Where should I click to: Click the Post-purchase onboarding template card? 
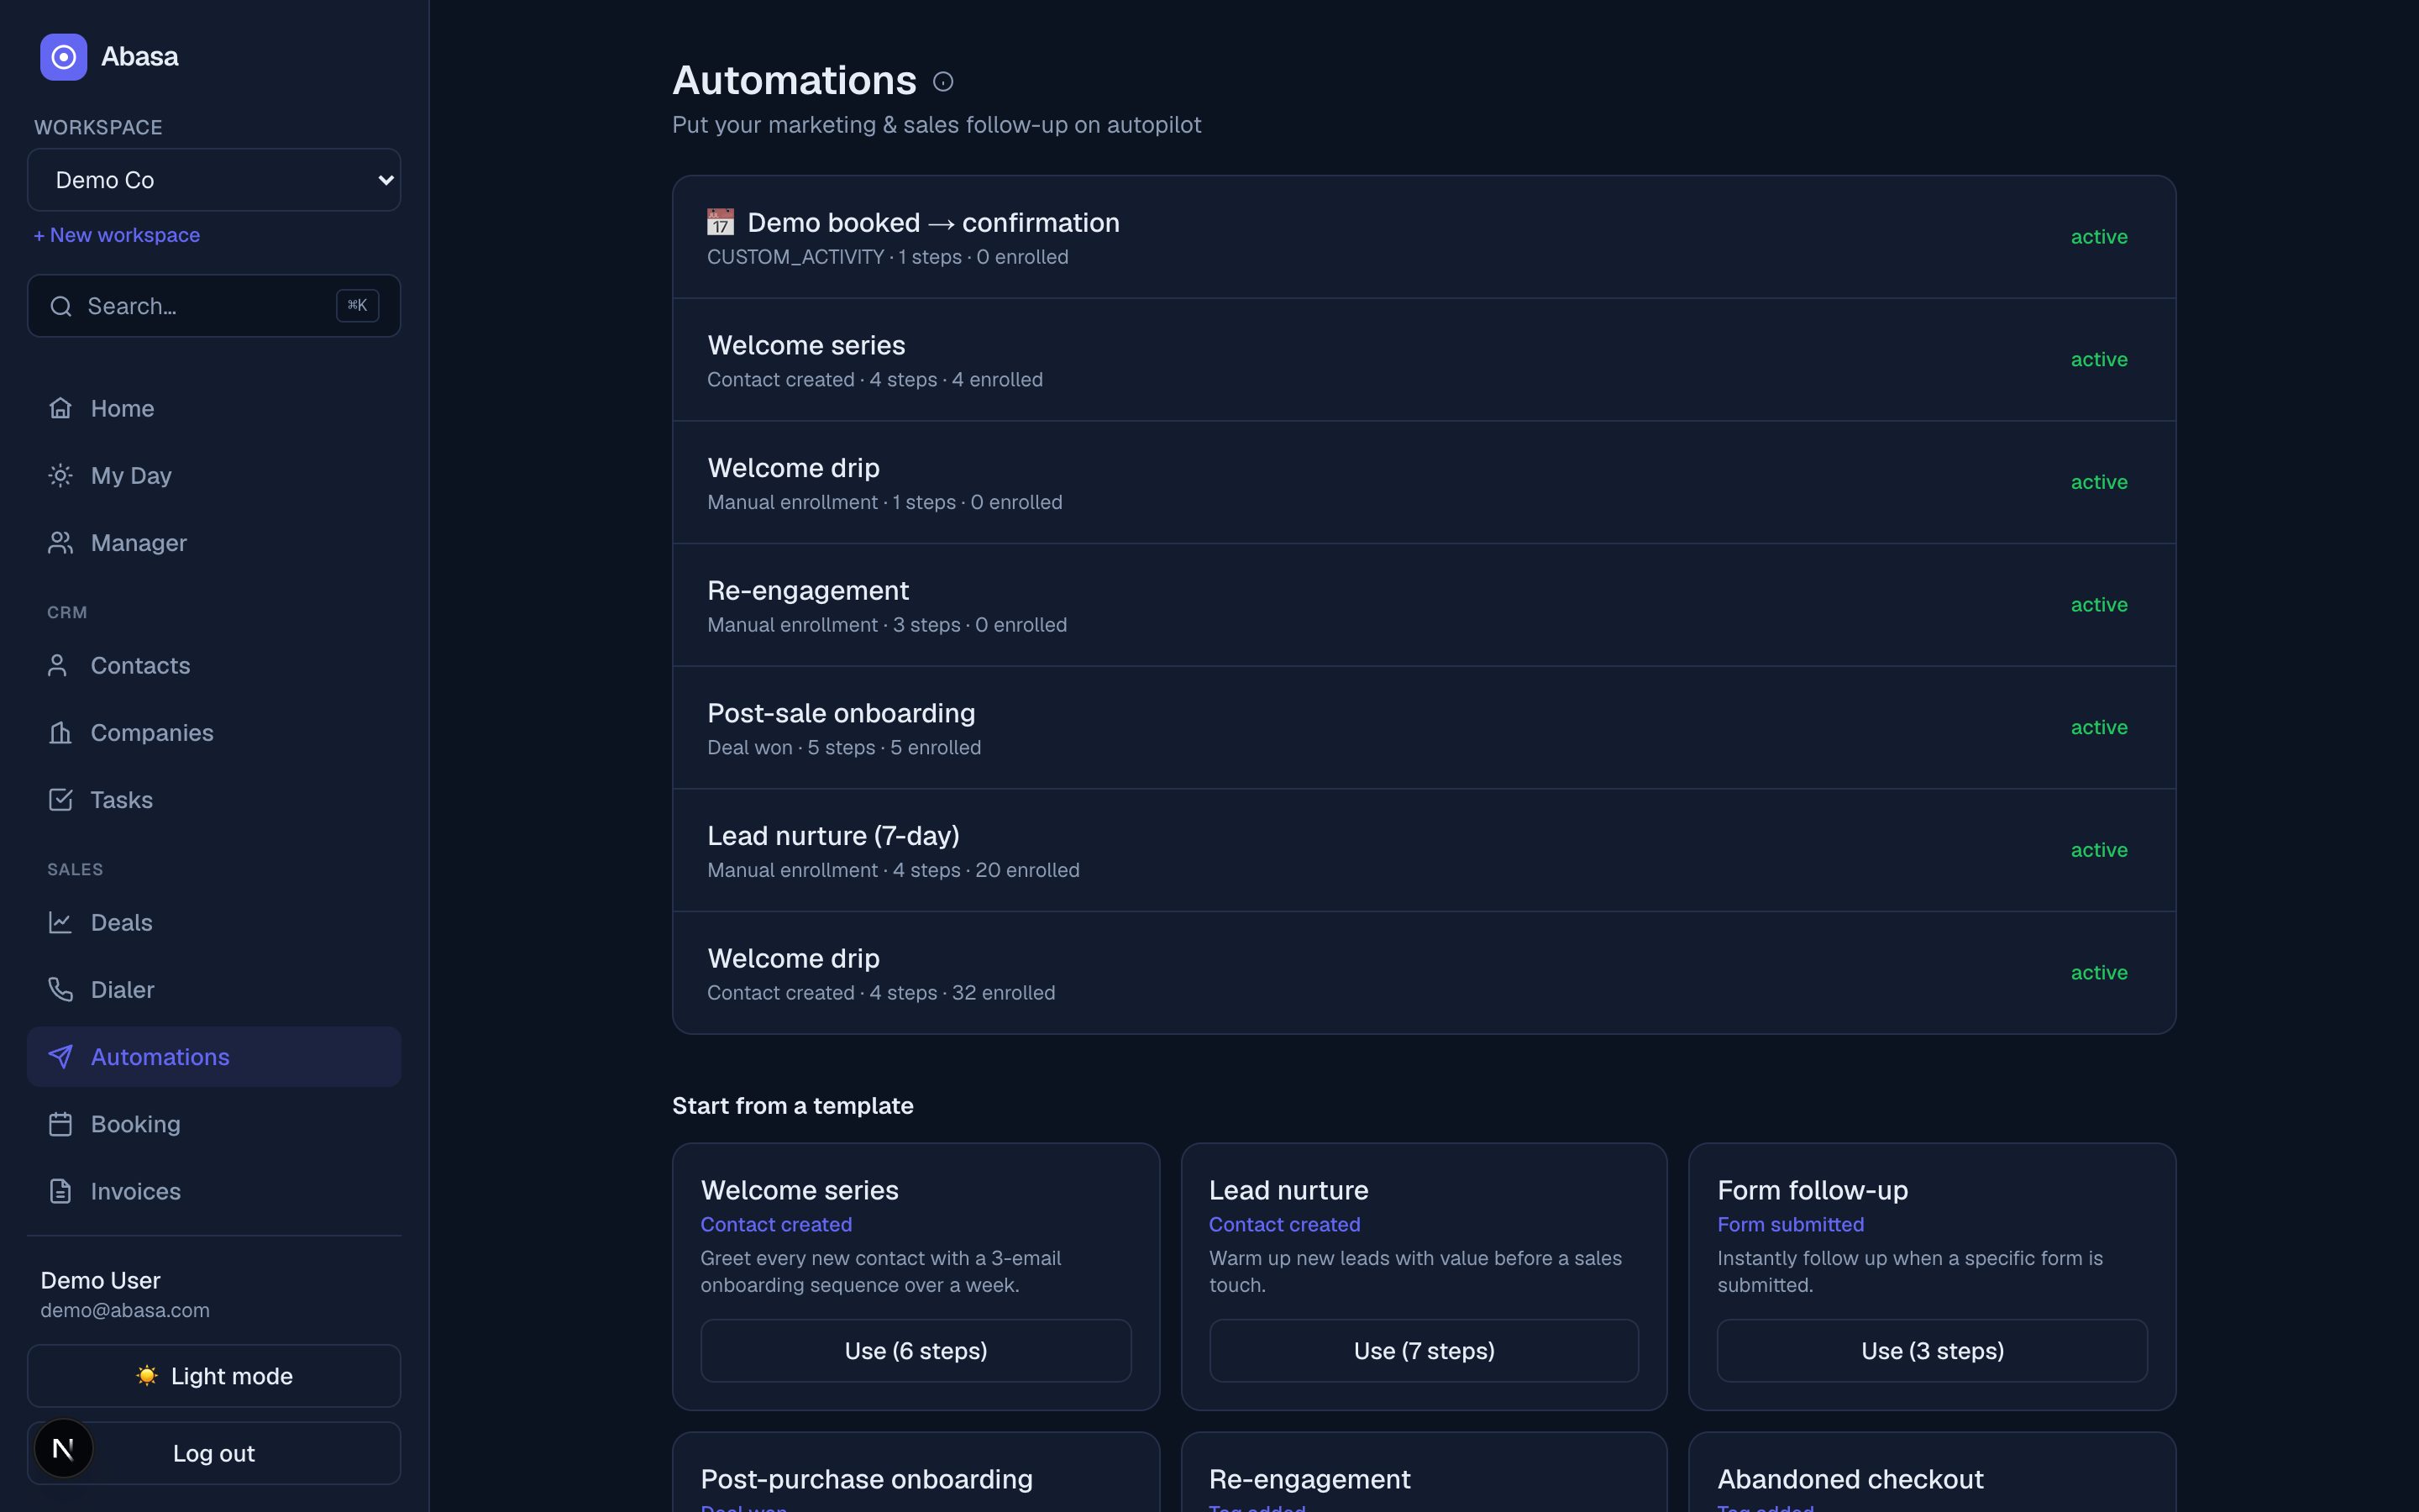[916, 1472]
